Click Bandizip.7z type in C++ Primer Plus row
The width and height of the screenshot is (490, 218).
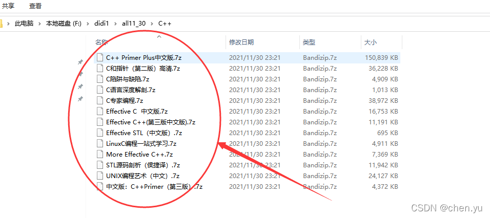pos(320,57)
